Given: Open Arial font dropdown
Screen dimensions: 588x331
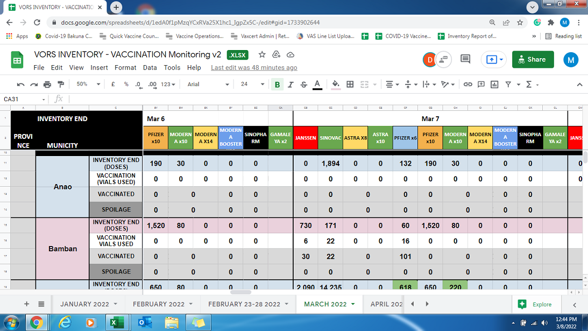Looking at the screenshot, I should pyautogui.click(x=208, y=84).
